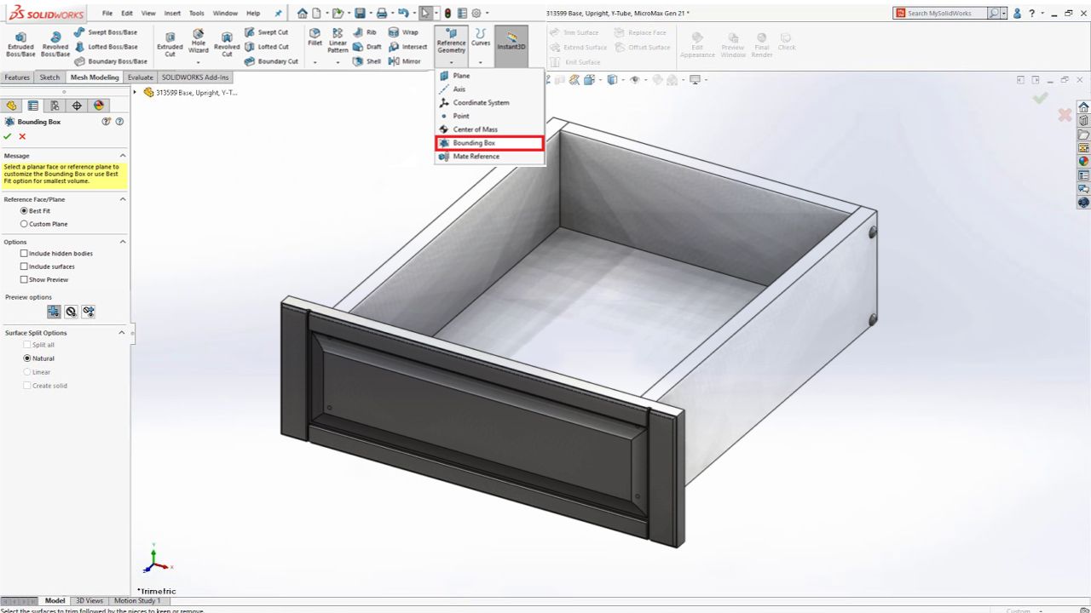Choose Bounding Box from Reference Geometry menu
The image size is (1091, 613).
(474, 142)
